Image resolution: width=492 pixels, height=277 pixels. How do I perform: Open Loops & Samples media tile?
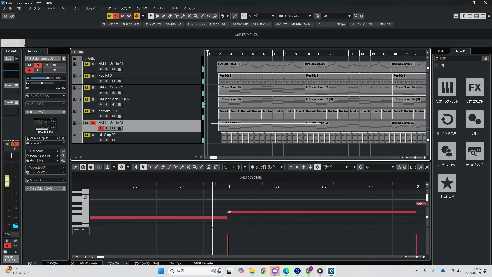pos(447,120)
